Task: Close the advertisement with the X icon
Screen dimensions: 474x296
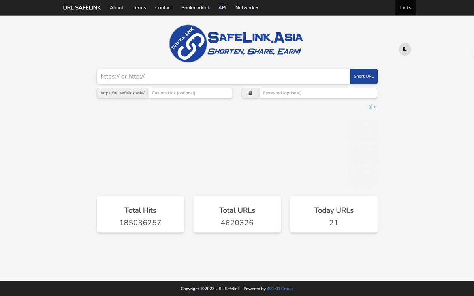Action: 375,107
